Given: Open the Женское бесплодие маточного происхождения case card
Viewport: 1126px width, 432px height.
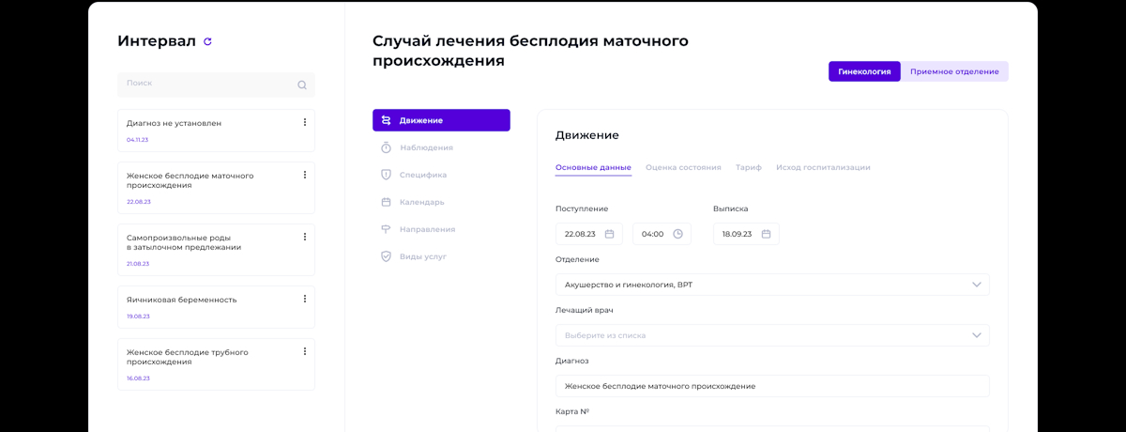Looking at the screenshot, I should point(216,188).
